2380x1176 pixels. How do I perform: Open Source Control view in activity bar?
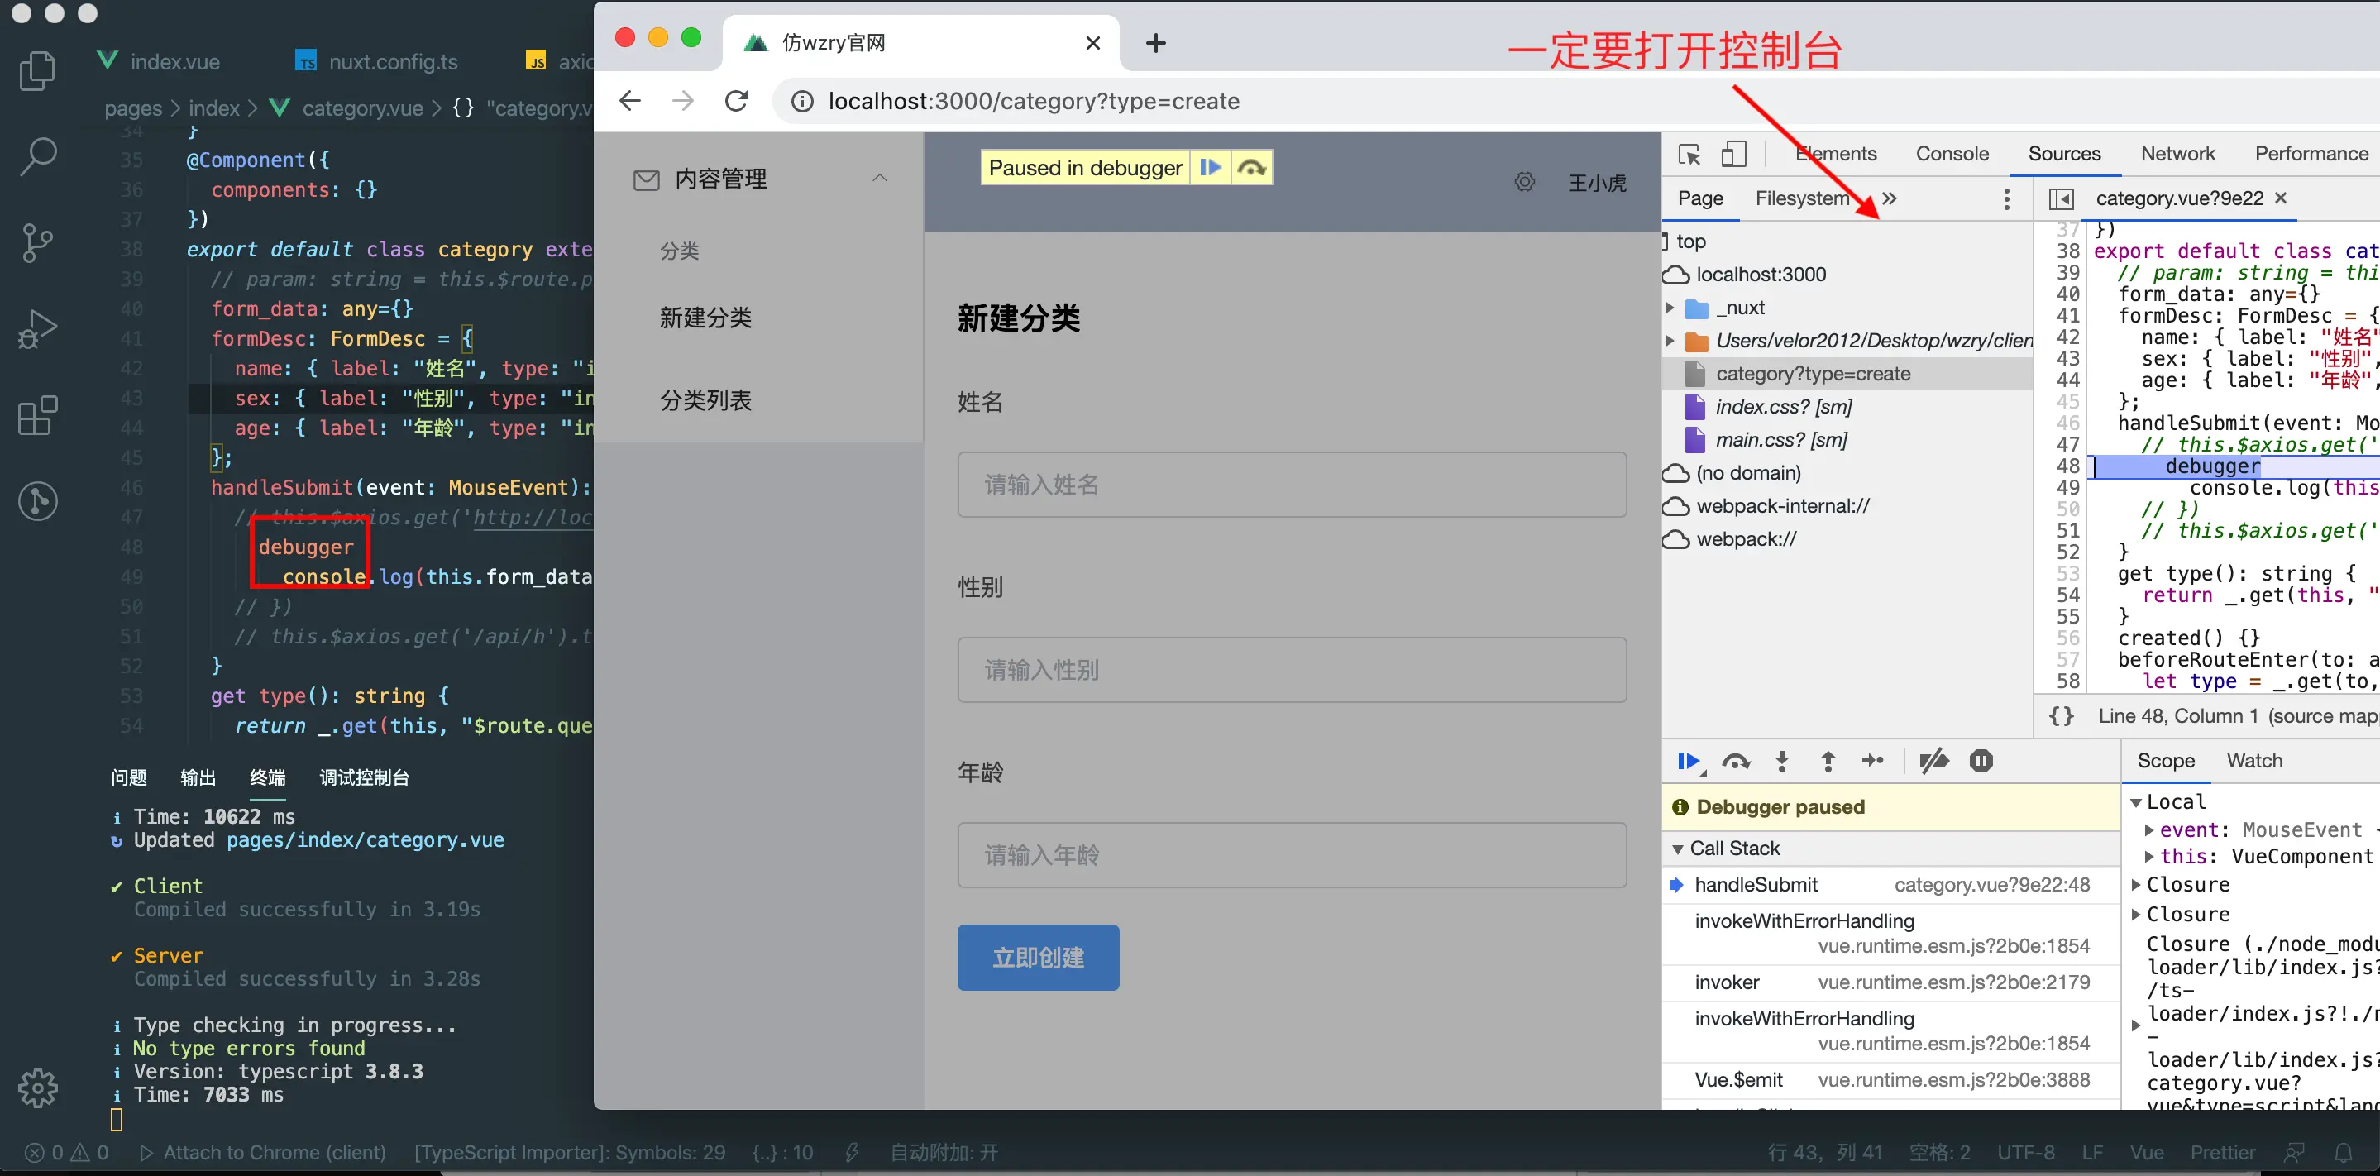click(x=38, y=243)
